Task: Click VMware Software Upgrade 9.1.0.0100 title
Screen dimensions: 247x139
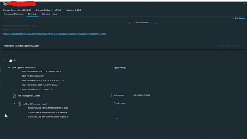Action: [20, 25]
